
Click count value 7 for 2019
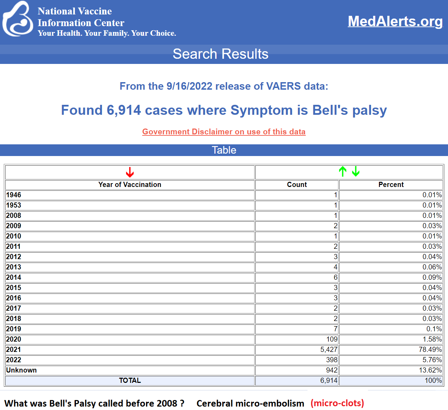click(336, 329)
